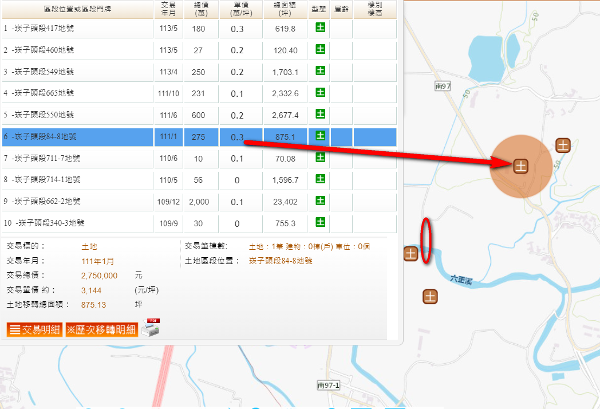The image size is (600, 409).
Task: Click the 南97 road label on map
Action: [443, 86]
